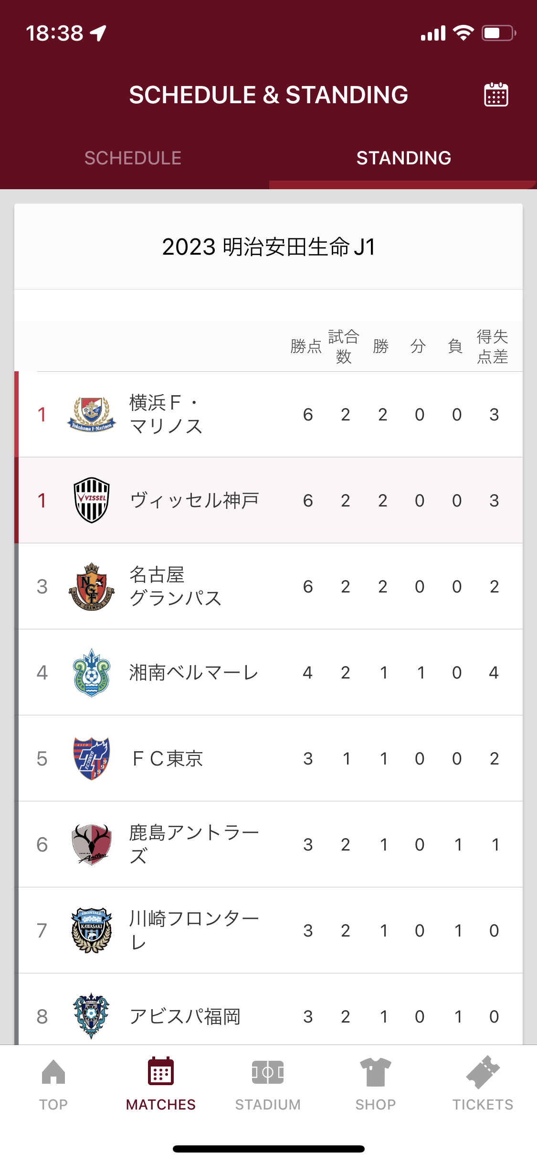Screen dimensions: 537x1164
Task: Select team name ヴィッセル神戸
Action: click(x=194, y=500)
